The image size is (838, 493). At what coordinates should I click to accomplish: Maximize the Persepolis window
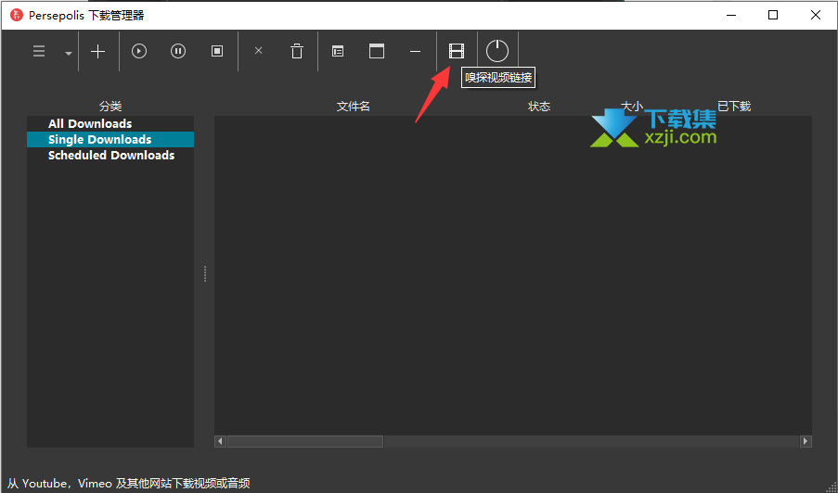(x=773, y=15)
